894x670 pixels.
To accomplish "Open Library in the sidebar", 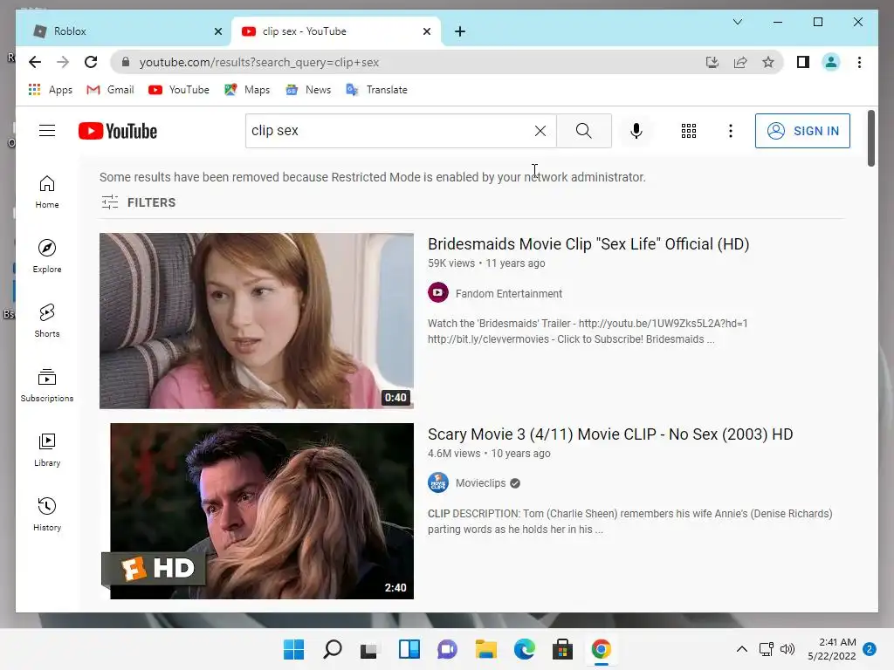I will pos(47,450).
